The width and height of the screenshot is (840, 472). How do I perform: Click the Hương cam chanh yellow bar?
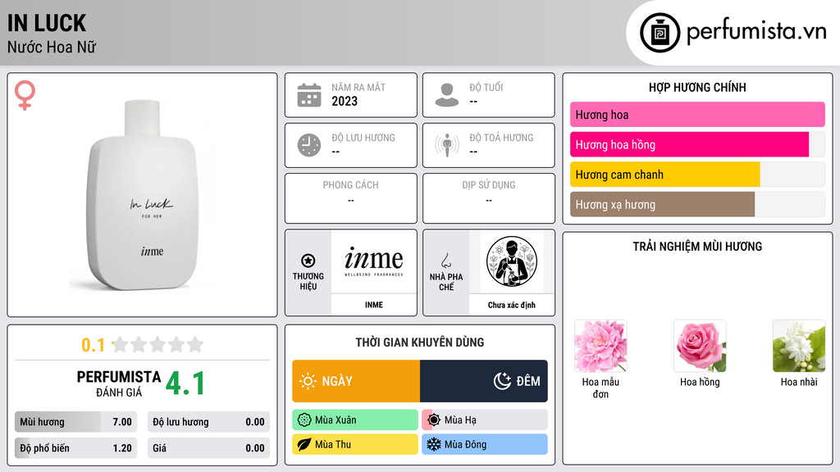[697, 175]
